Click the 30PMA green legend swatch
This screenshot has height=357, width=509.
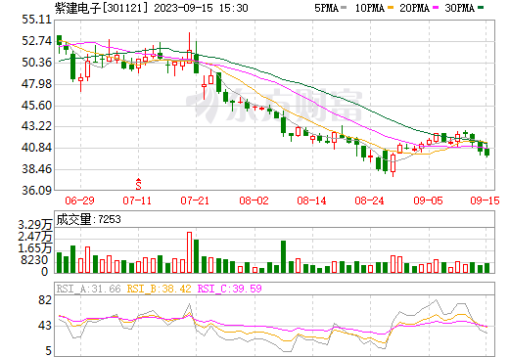(x=481, y=8)
